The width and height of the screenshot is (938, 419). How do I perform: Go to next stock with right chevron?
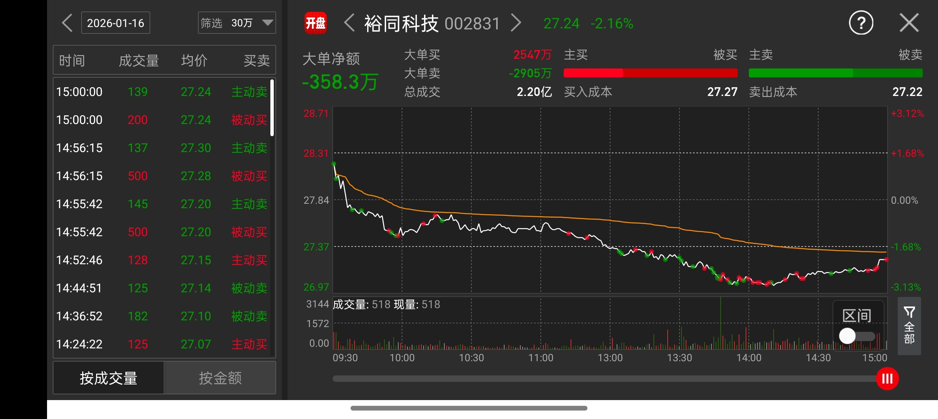(516, 23)
